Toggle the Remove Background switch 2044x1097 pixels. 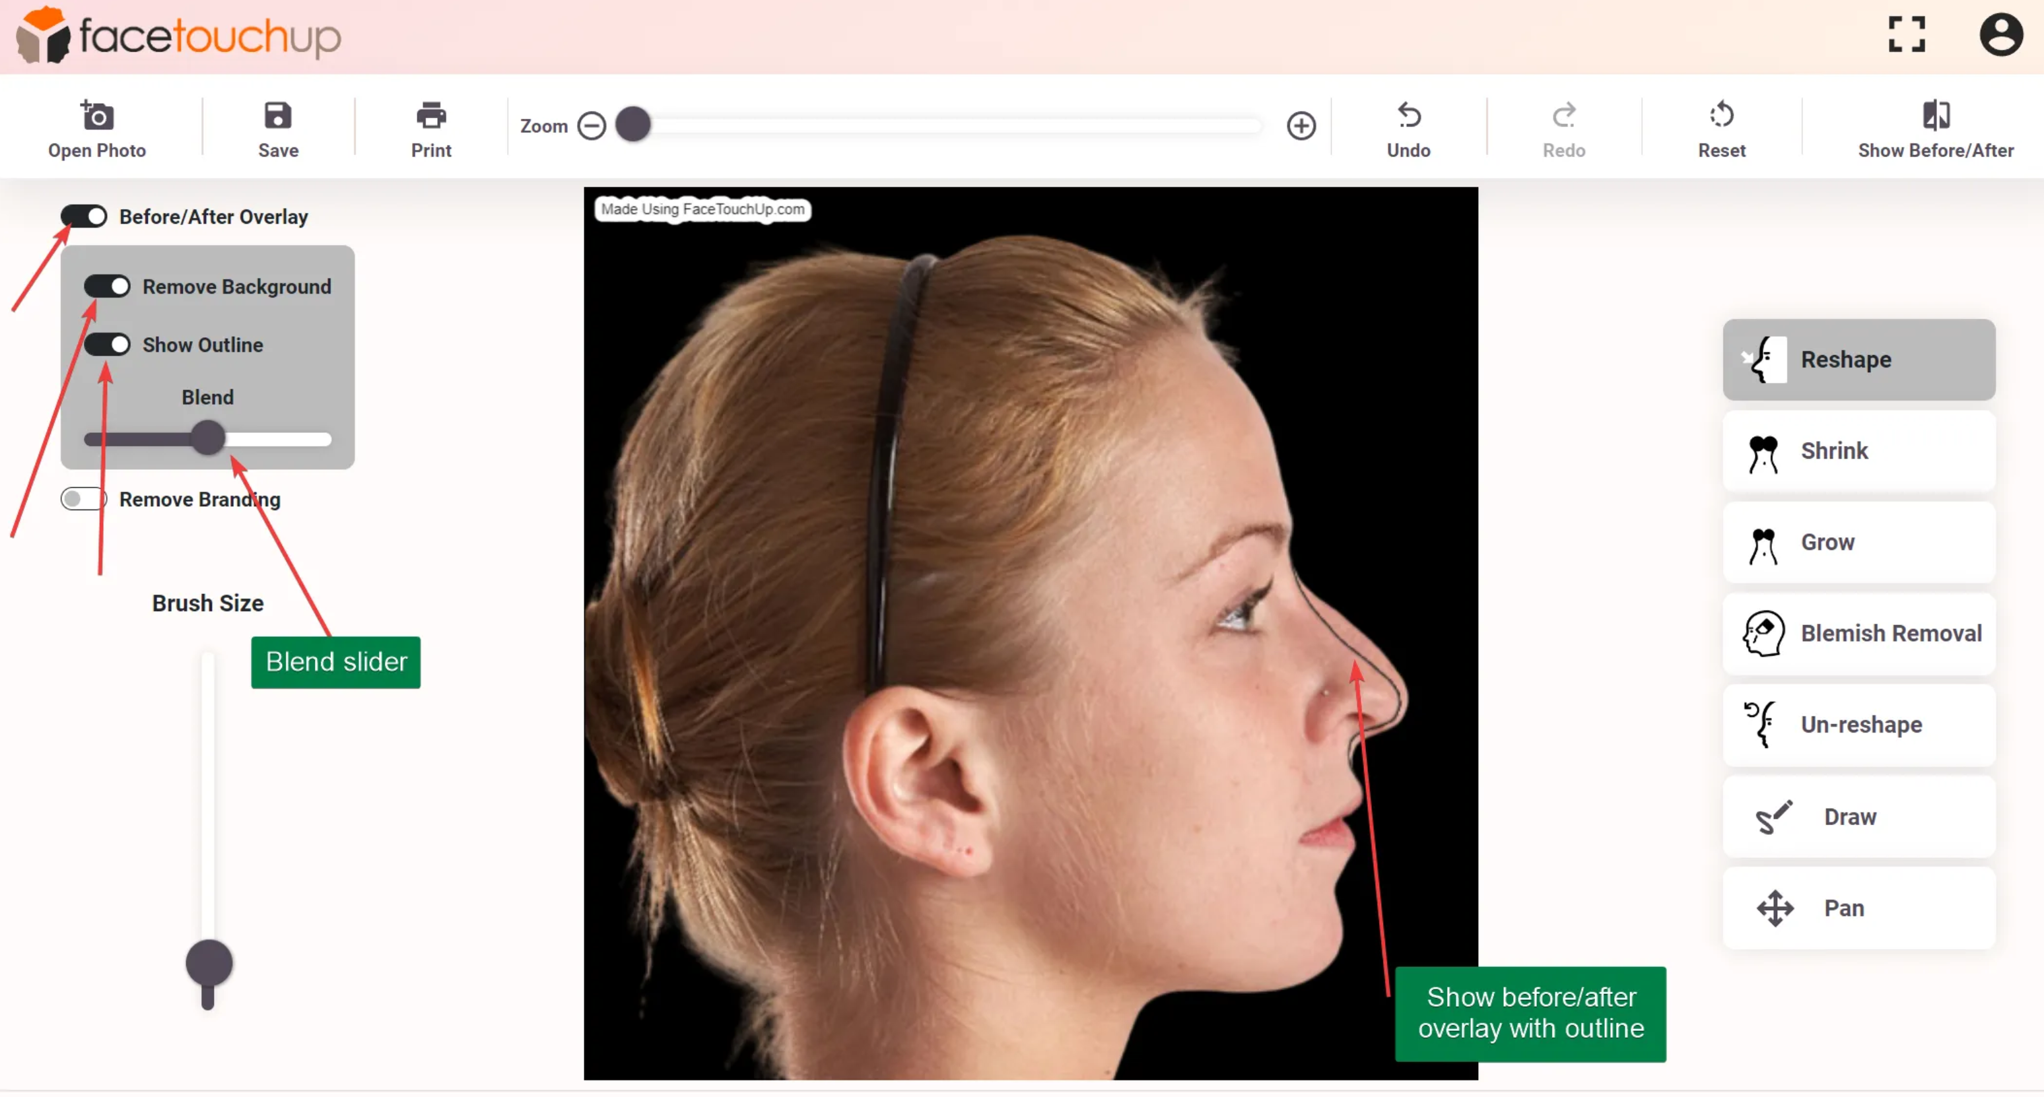tap(107, 285)
